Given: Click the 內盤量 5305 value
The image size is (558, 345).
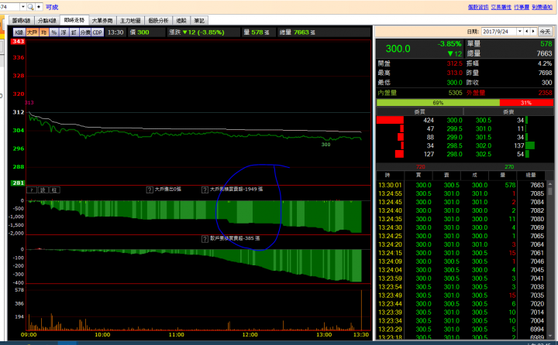Looking at the screenshot, I should (455, 93).
